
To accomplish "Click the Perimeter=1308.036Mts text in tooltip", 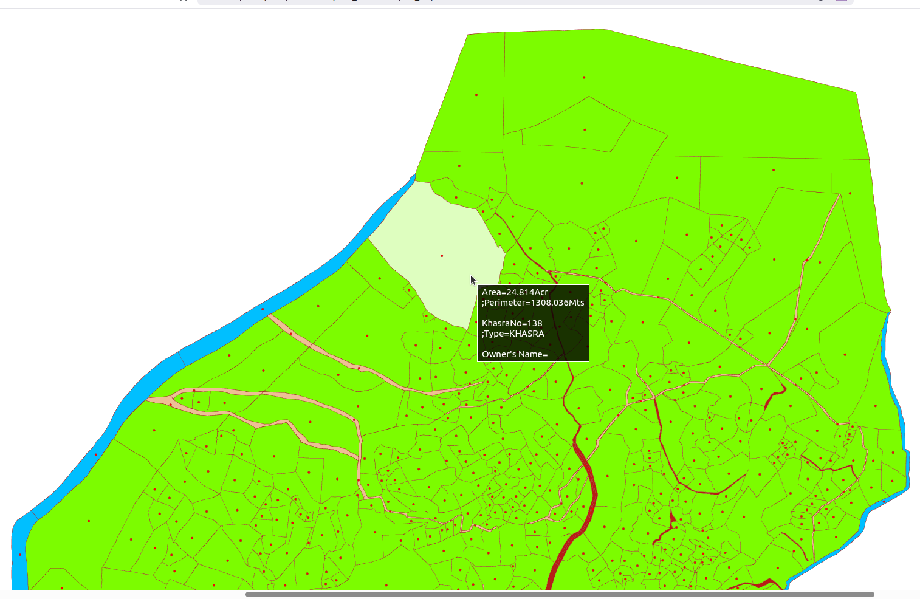I will point(534,303).
